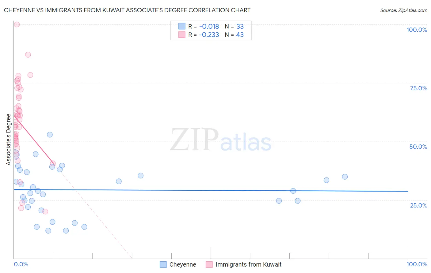The height and width of the screenshot is (273, 431).
Task: Click the Associate's Degree y-axis label
Action: (9, 139)
